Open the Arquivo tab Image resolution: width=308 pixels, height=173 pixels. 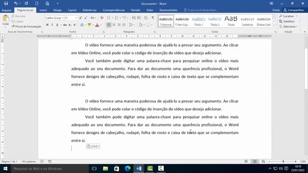coord(6,10)
